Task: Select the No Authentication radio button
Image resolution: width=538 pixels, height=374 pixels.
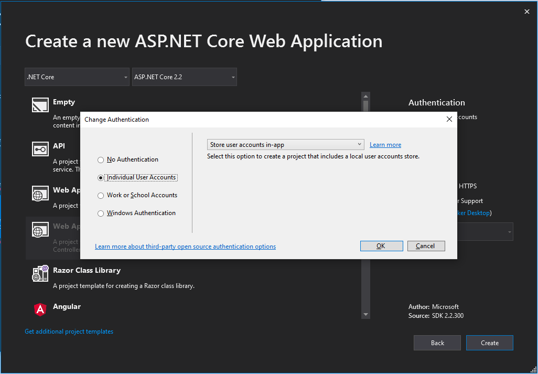Action: coord(101,160)
